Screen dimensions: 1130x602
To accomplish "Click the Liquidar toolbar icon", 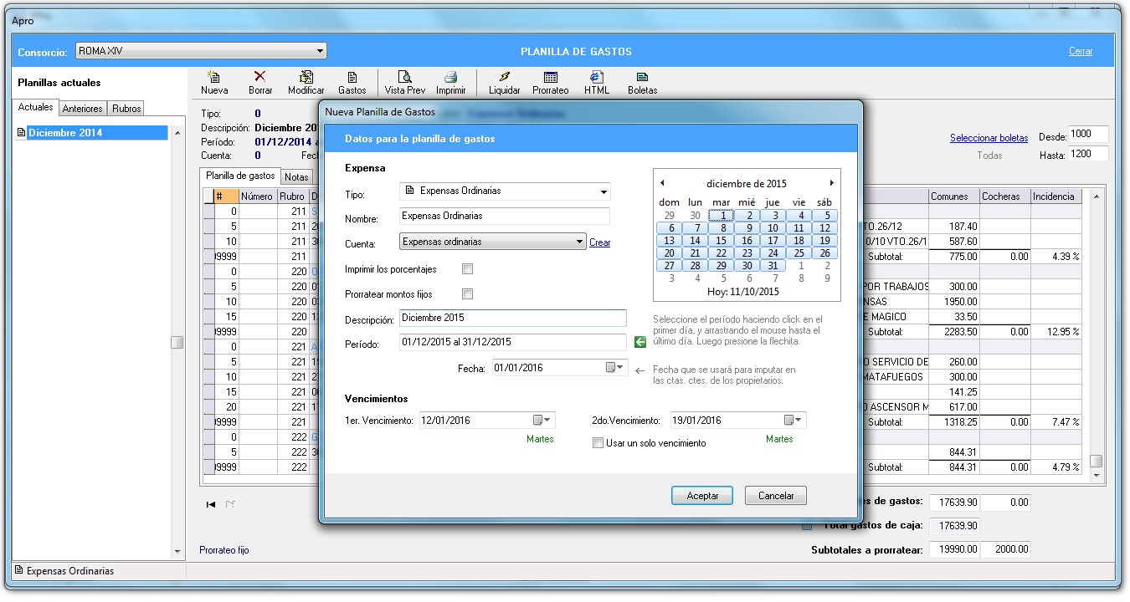I will click(x=504, y=78).
